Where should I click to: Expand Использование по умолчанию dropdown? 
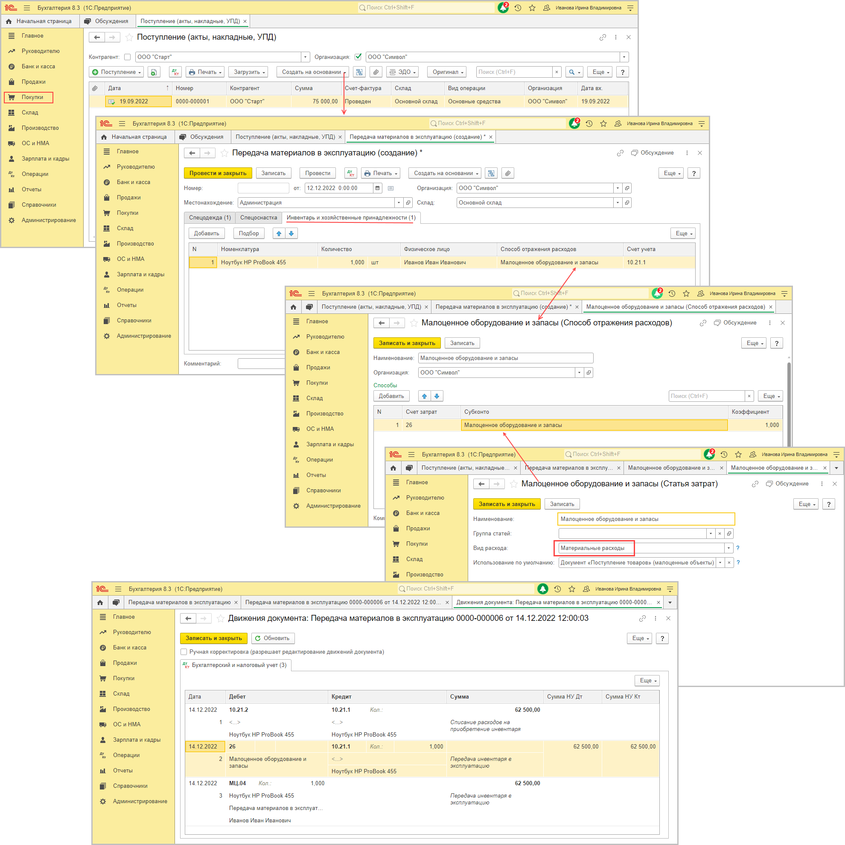tap(720, 562)
